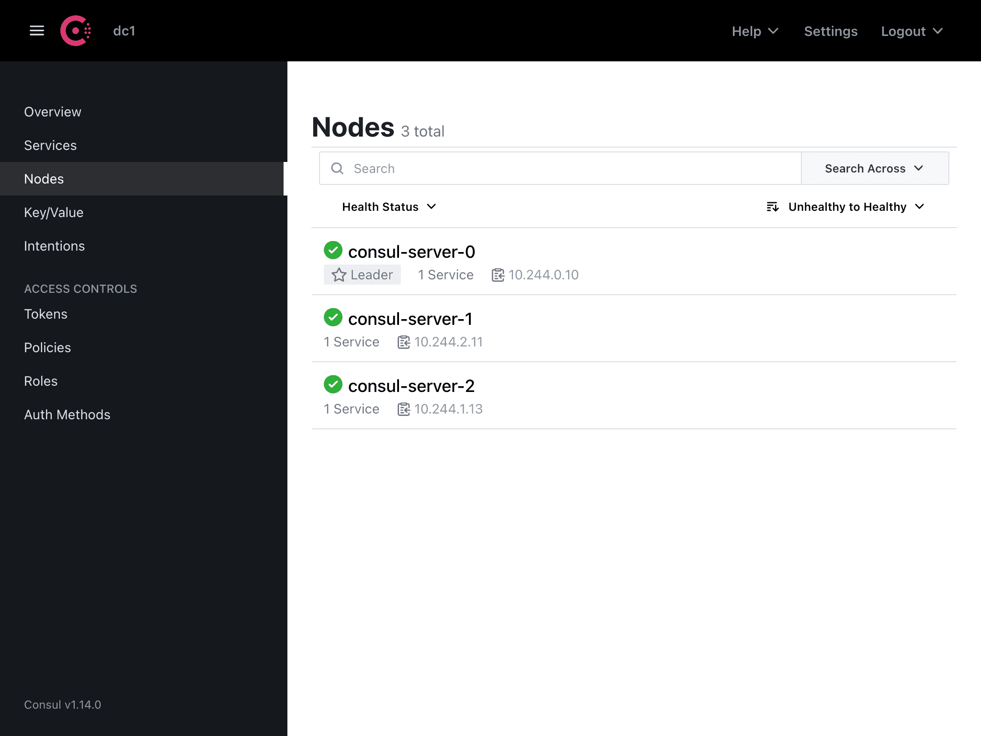Click the green health check icon on consul-server-2
Viewport: 981px width, 736px height.
[333, 385]
